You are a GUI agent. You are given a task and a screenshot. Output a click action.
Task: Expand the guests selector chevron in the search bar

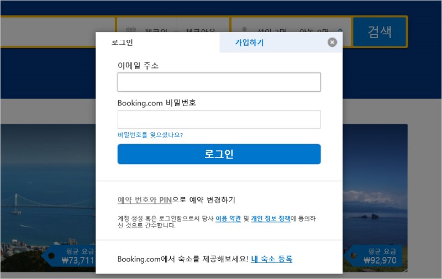point(340,30)
